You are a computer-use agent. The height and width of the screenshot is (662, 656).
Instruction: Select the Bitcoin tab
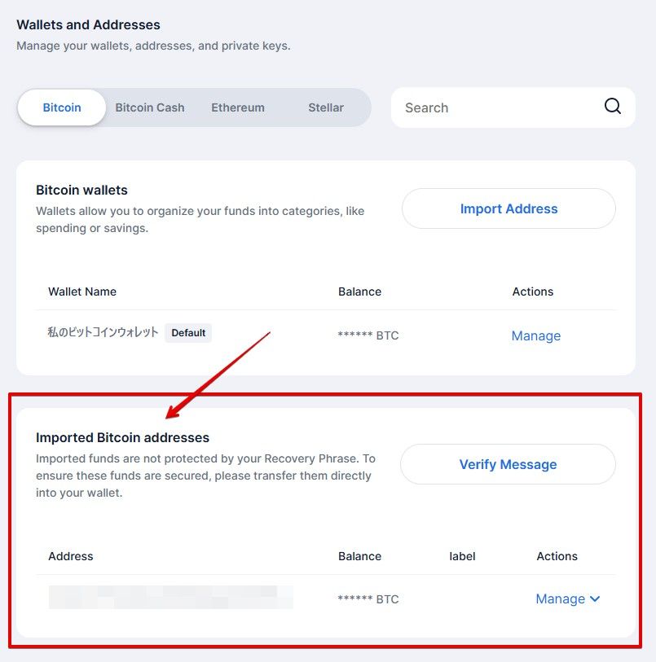(x=62, y=107)
